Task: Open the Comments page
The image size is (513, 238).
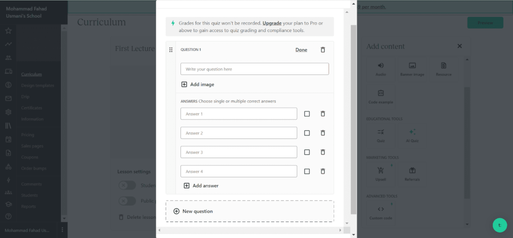Action: coord(32,184)
